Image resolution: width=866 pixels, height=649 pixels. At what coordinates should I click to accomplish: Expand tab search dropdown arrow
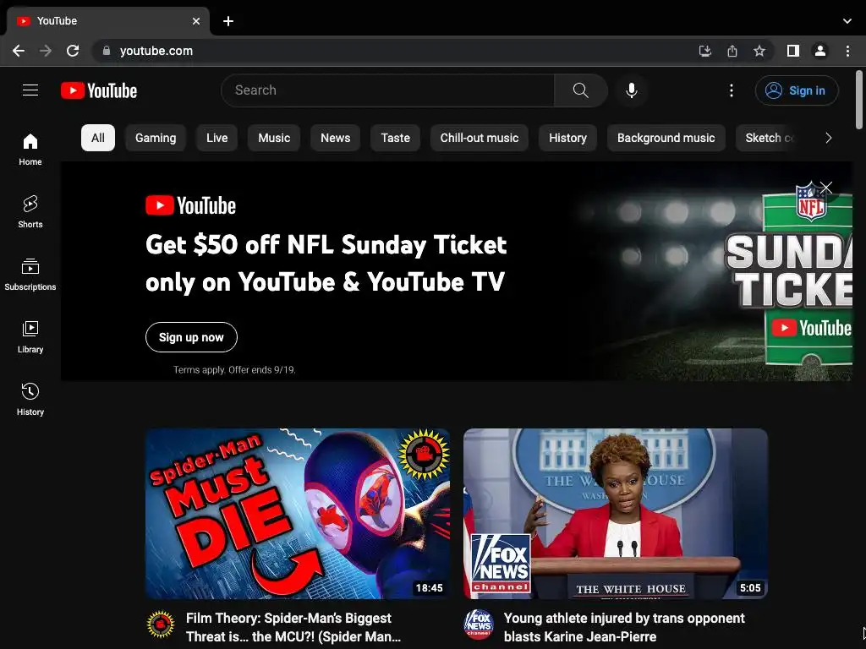tap(847, 21)
